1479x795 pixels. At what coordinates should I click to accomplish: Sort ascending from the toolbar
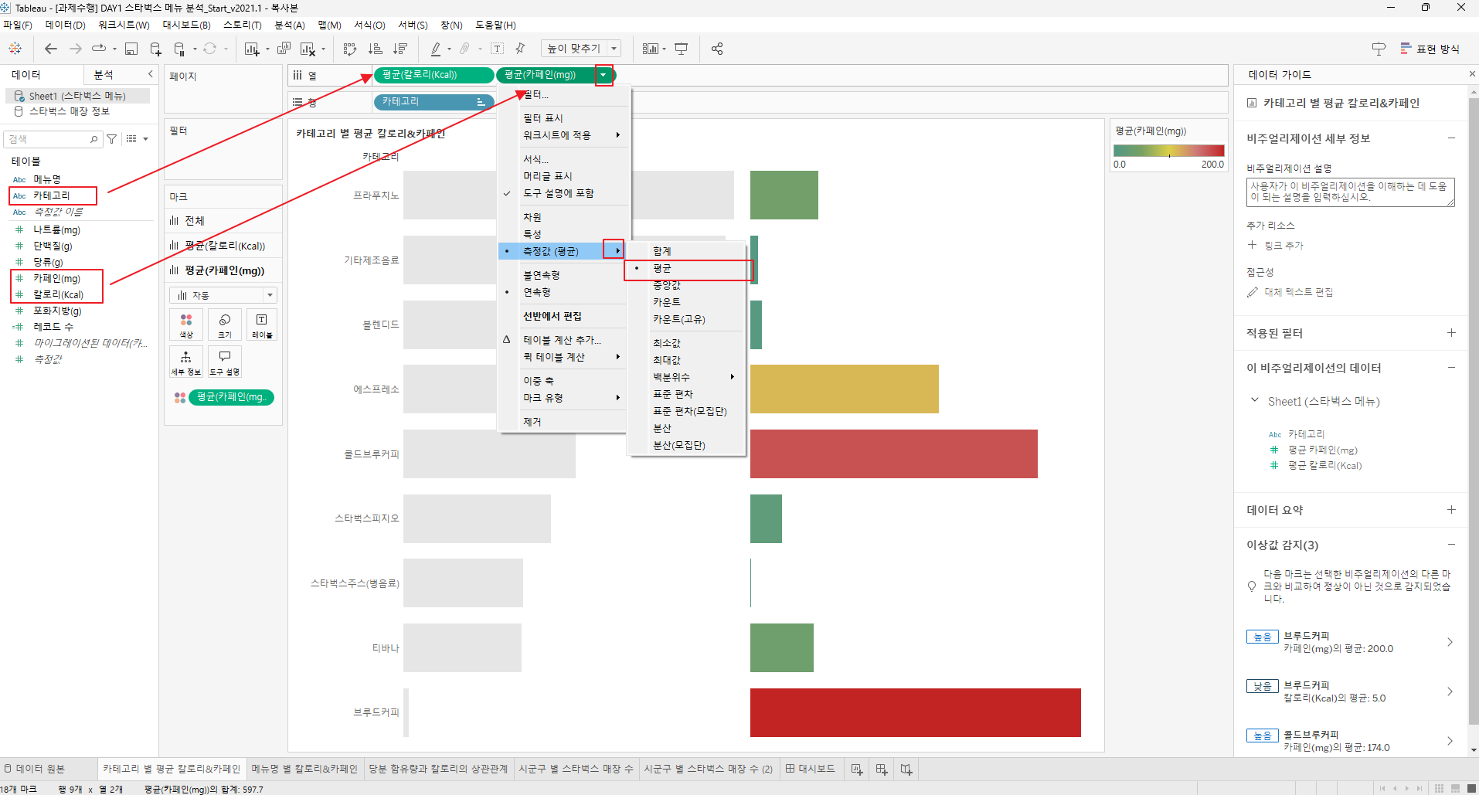(376, 49)
